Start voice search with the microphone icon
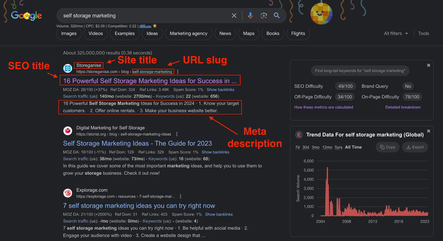Screen dimensions: 443x241 tap(250, 15)
